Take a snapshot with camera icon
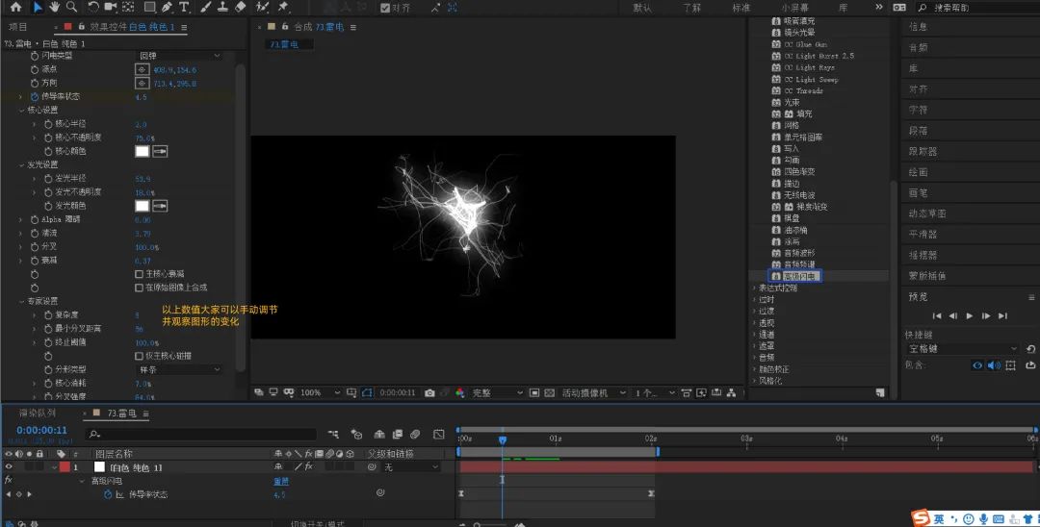Screen dimensions: 1040x527 click(429, 392)
